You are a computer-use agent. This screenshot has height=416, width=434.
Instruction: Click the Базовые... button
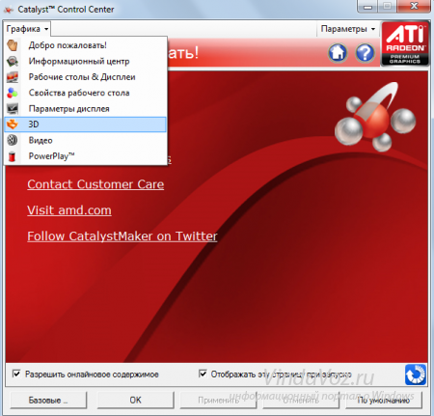tap(48, 400)
